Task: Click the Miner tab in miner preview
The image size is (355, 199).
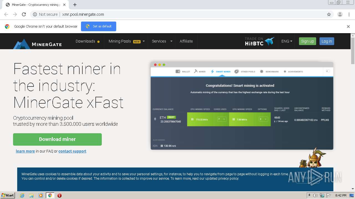Action: point(200,72)
